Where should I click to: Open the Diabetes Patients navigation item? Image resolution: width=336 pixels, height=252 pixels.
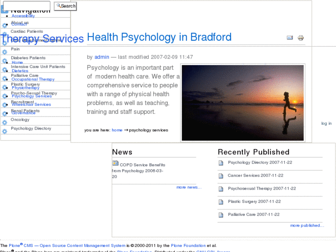[x=28, y=58]
